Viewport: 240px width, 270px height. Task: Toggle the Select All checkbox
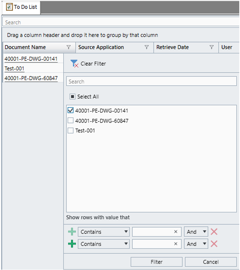coord(73,97)
